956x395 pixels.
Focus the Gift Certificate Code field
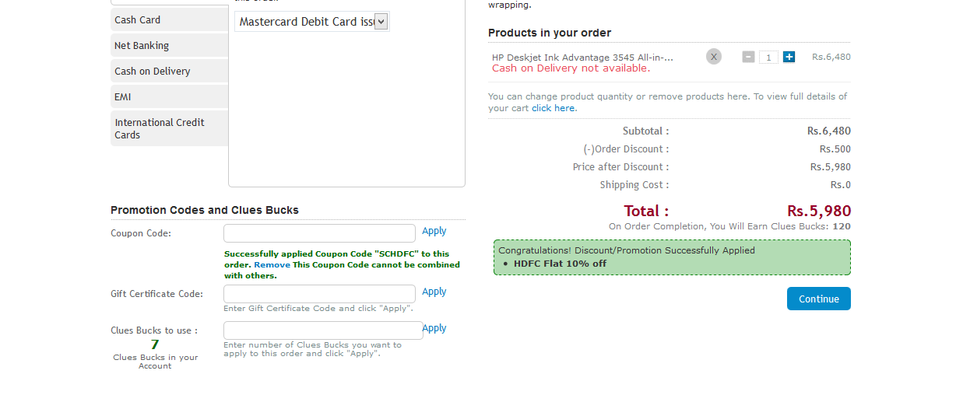[x=320, y=294]
